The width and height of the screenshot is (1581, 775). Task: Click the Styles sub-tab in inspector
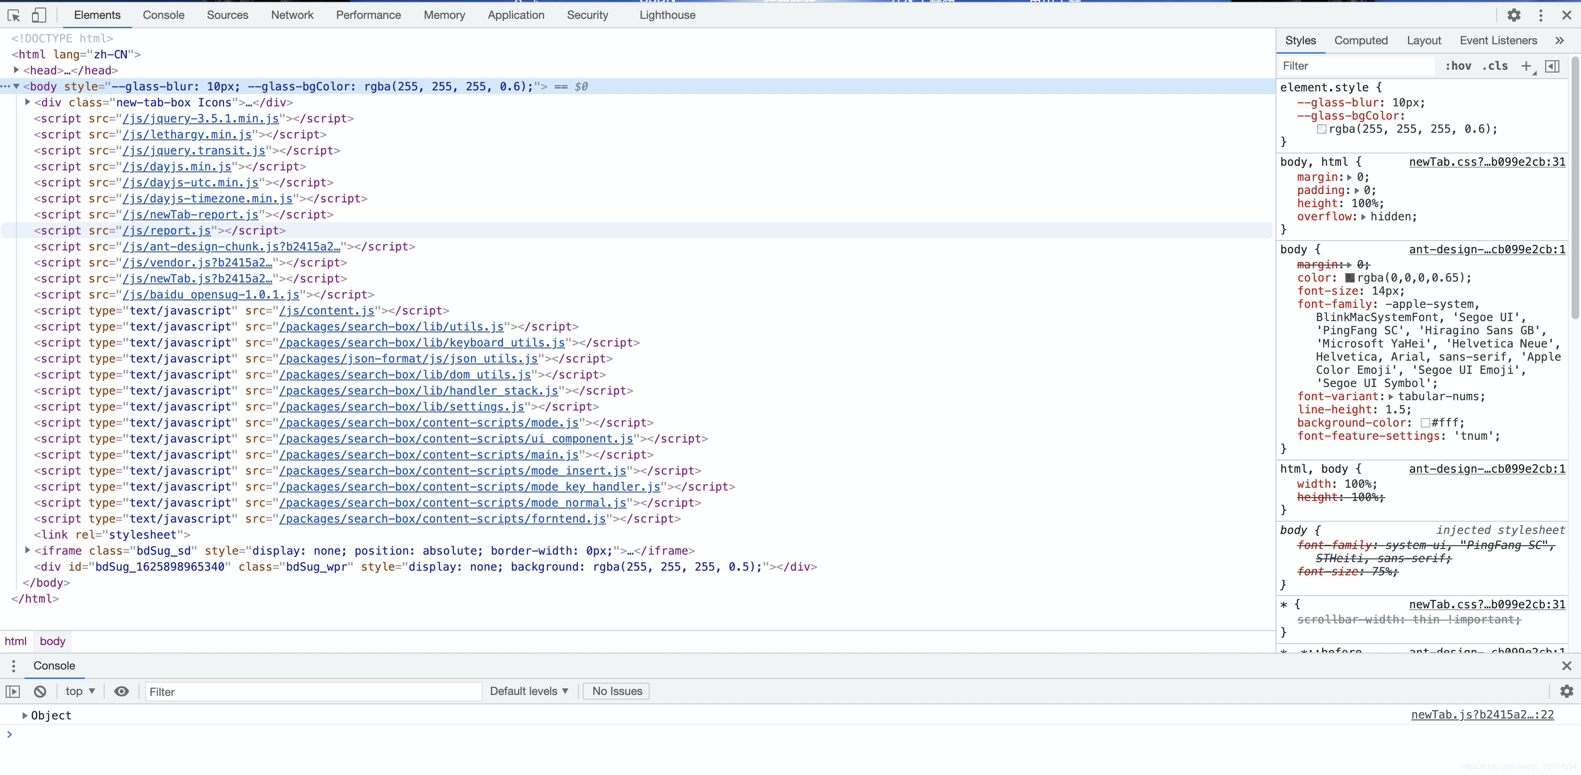pos(1301,40)
